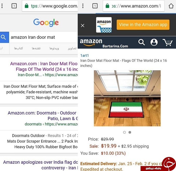Open the 1art1 brand link

[x=84, y=55]
